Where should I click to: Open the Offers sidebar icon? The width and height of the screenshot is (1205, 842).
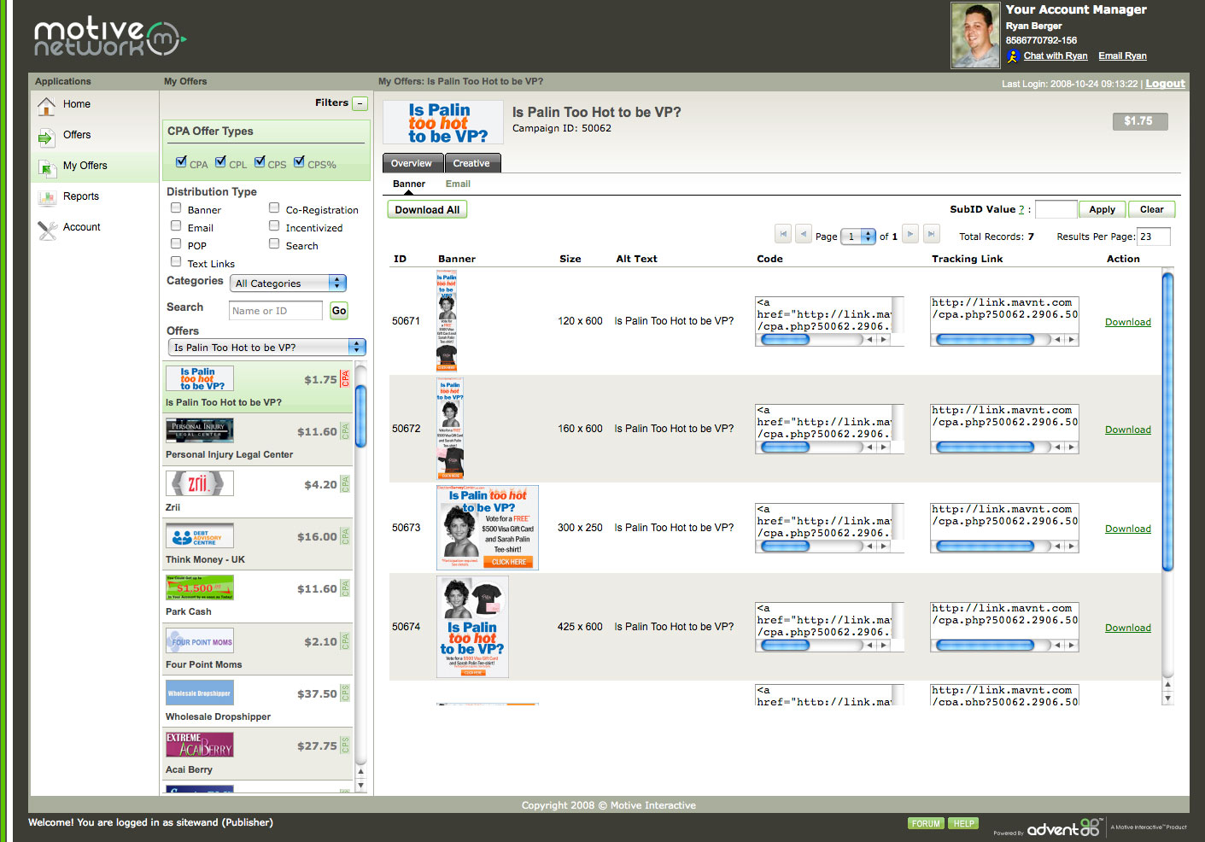click(46, 136)
